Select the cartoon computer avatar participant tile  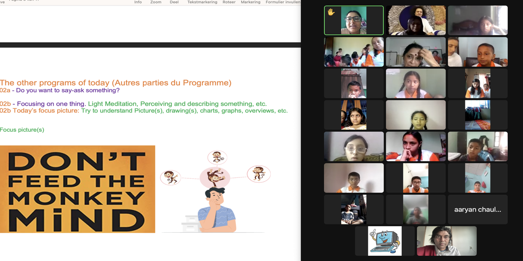coord(385,241)
